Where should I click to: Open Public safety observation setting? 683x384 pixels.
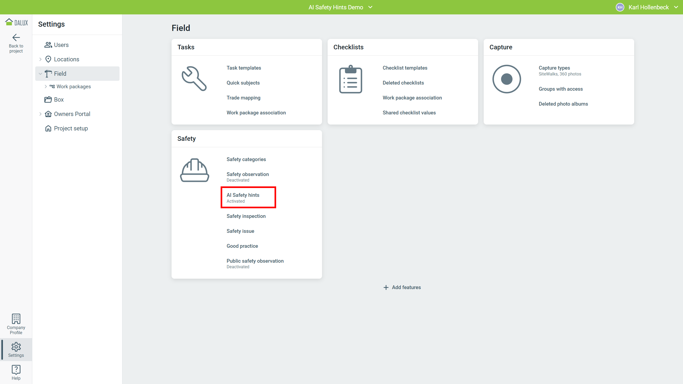coord(255,261)
